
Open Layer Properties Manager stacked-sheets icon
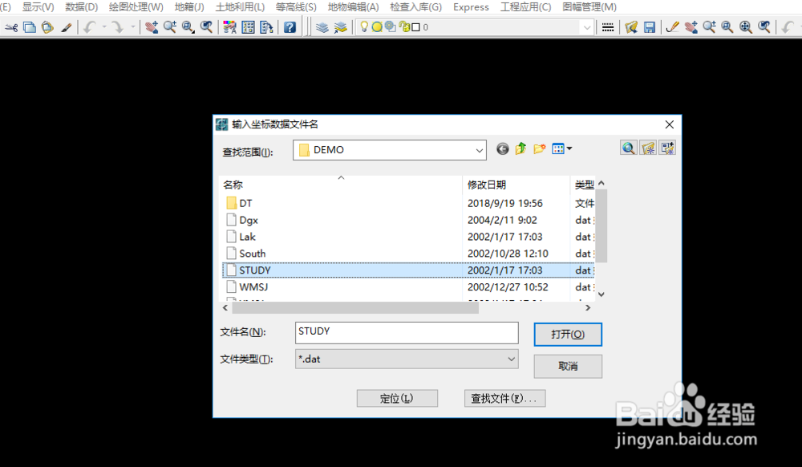(x=322, y=27)
